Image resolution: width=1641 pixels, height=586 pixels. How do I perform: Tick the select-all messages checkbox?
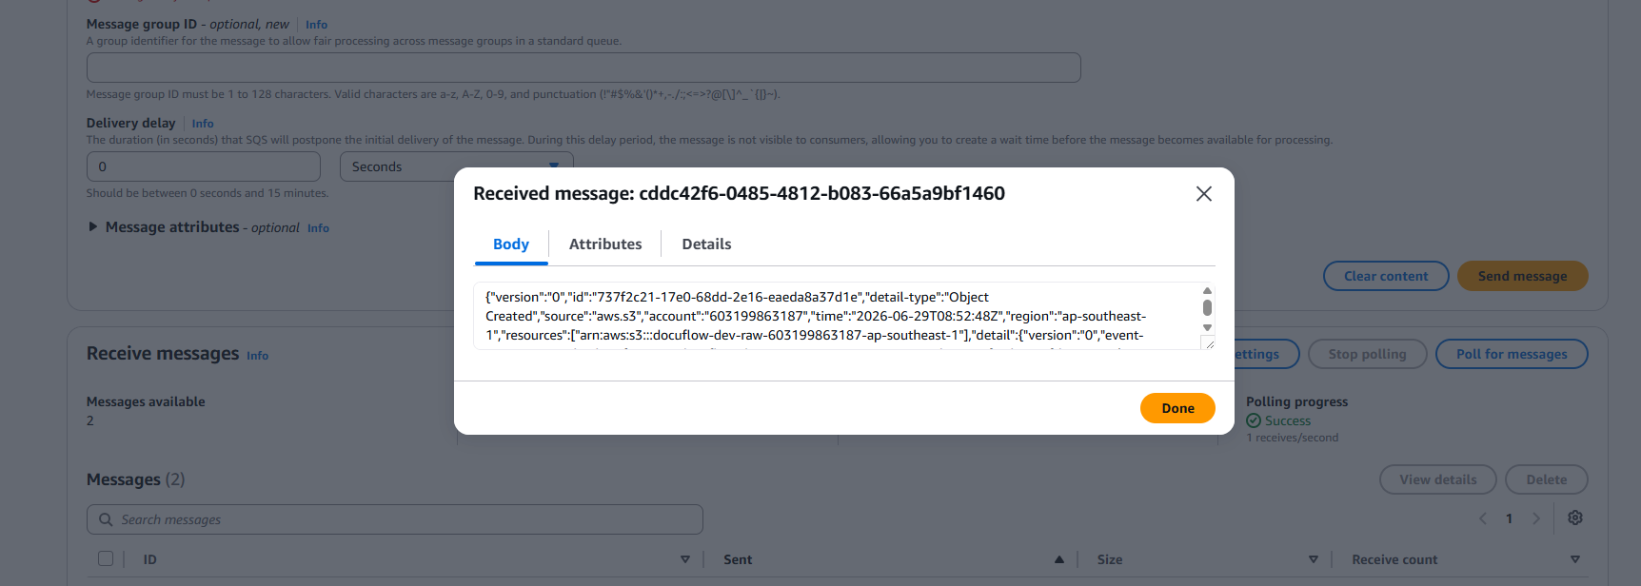click(x=106, y=559)
